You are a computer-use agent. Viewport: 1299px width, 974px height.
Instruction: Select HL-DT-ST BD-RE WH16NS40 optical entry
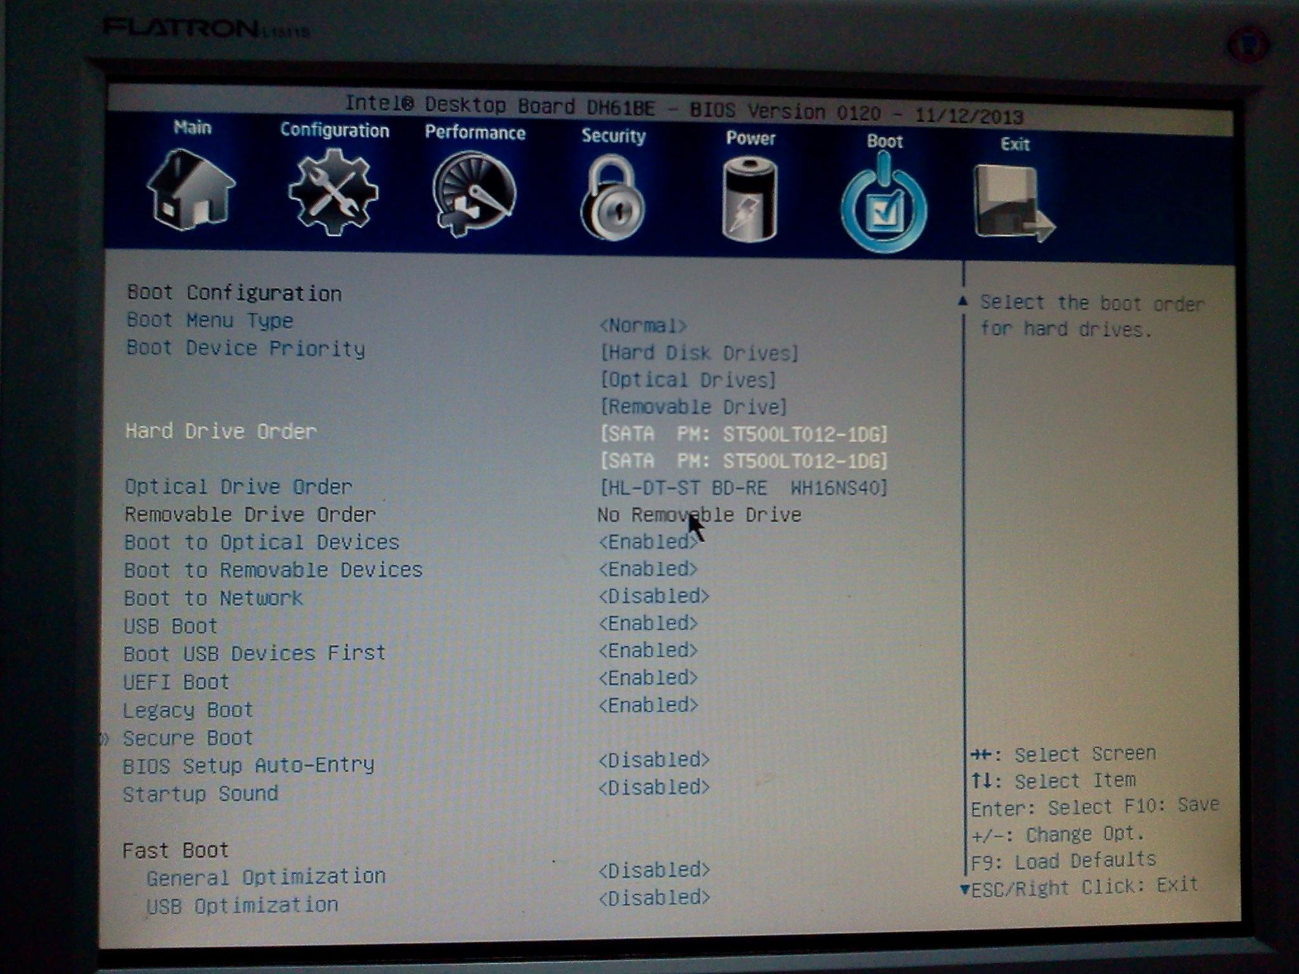point(743,488)
